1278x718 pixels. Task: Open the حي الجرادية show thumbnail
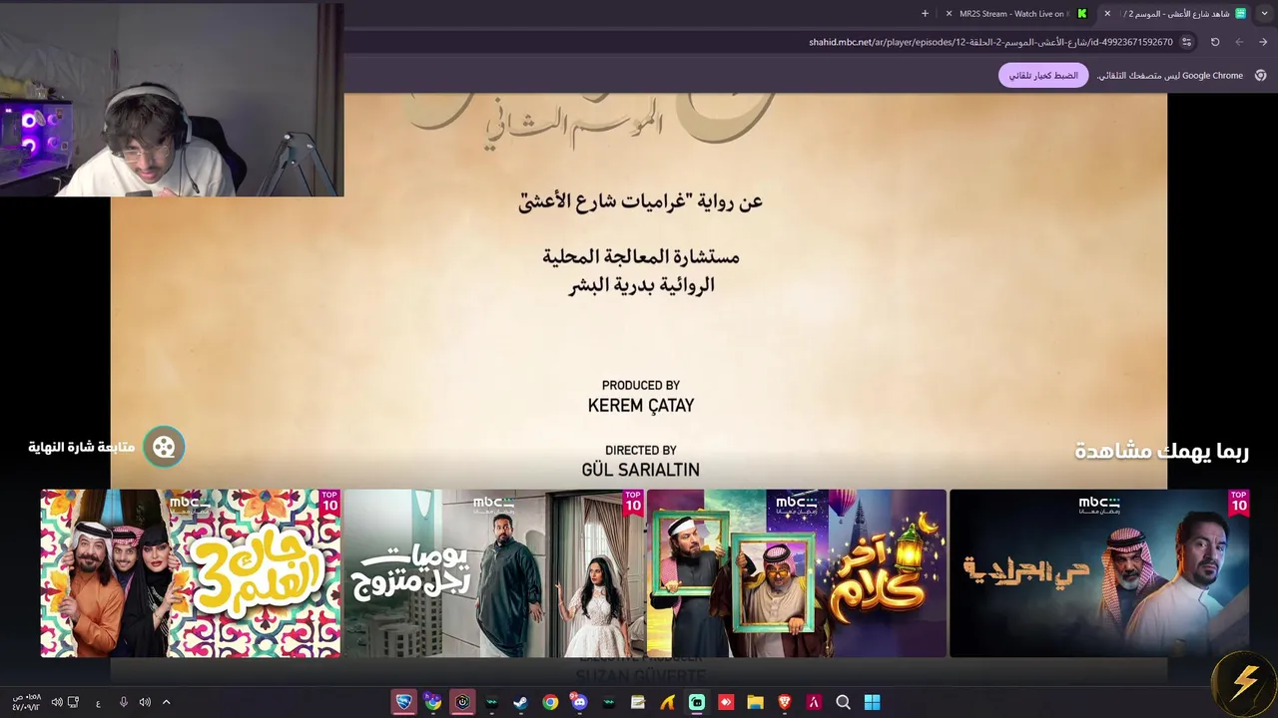[1099, 573]
